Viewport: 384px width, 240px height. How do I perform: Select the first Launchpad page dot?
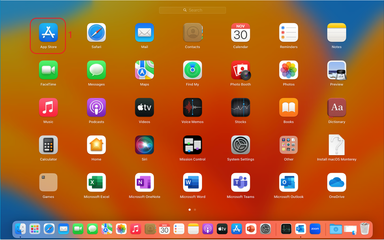tap(190, 210)
